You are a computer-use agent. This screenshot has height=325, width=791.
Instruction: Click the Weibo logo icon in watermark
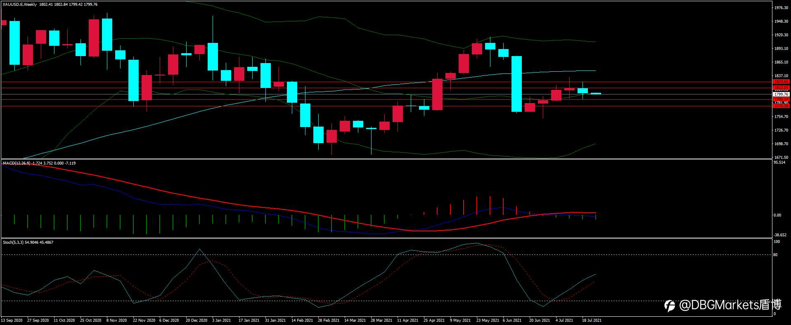[x=669, y=305]
